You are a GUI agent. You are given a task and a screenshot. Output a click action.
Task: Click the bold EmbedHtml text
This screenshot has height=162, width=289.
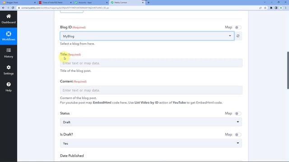coord(102,103)
